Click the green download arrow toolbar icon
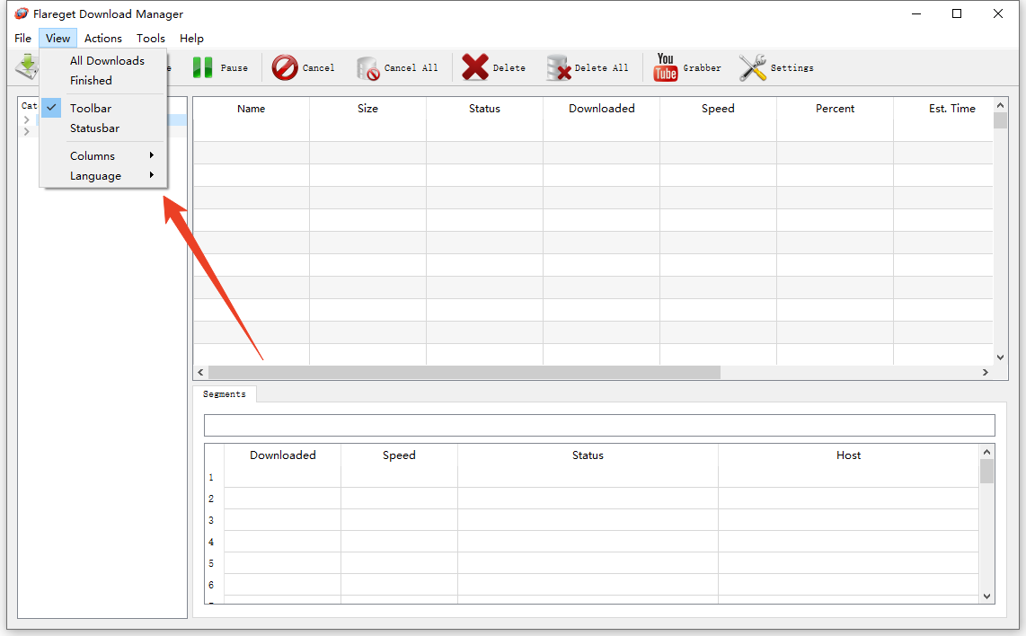 click(x=28, y=66)
